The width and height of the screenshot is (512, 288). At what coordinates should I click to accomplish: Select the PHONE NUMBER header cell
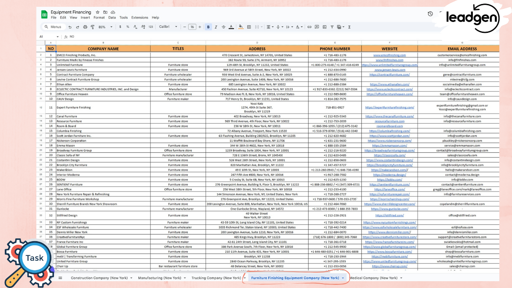335,49
